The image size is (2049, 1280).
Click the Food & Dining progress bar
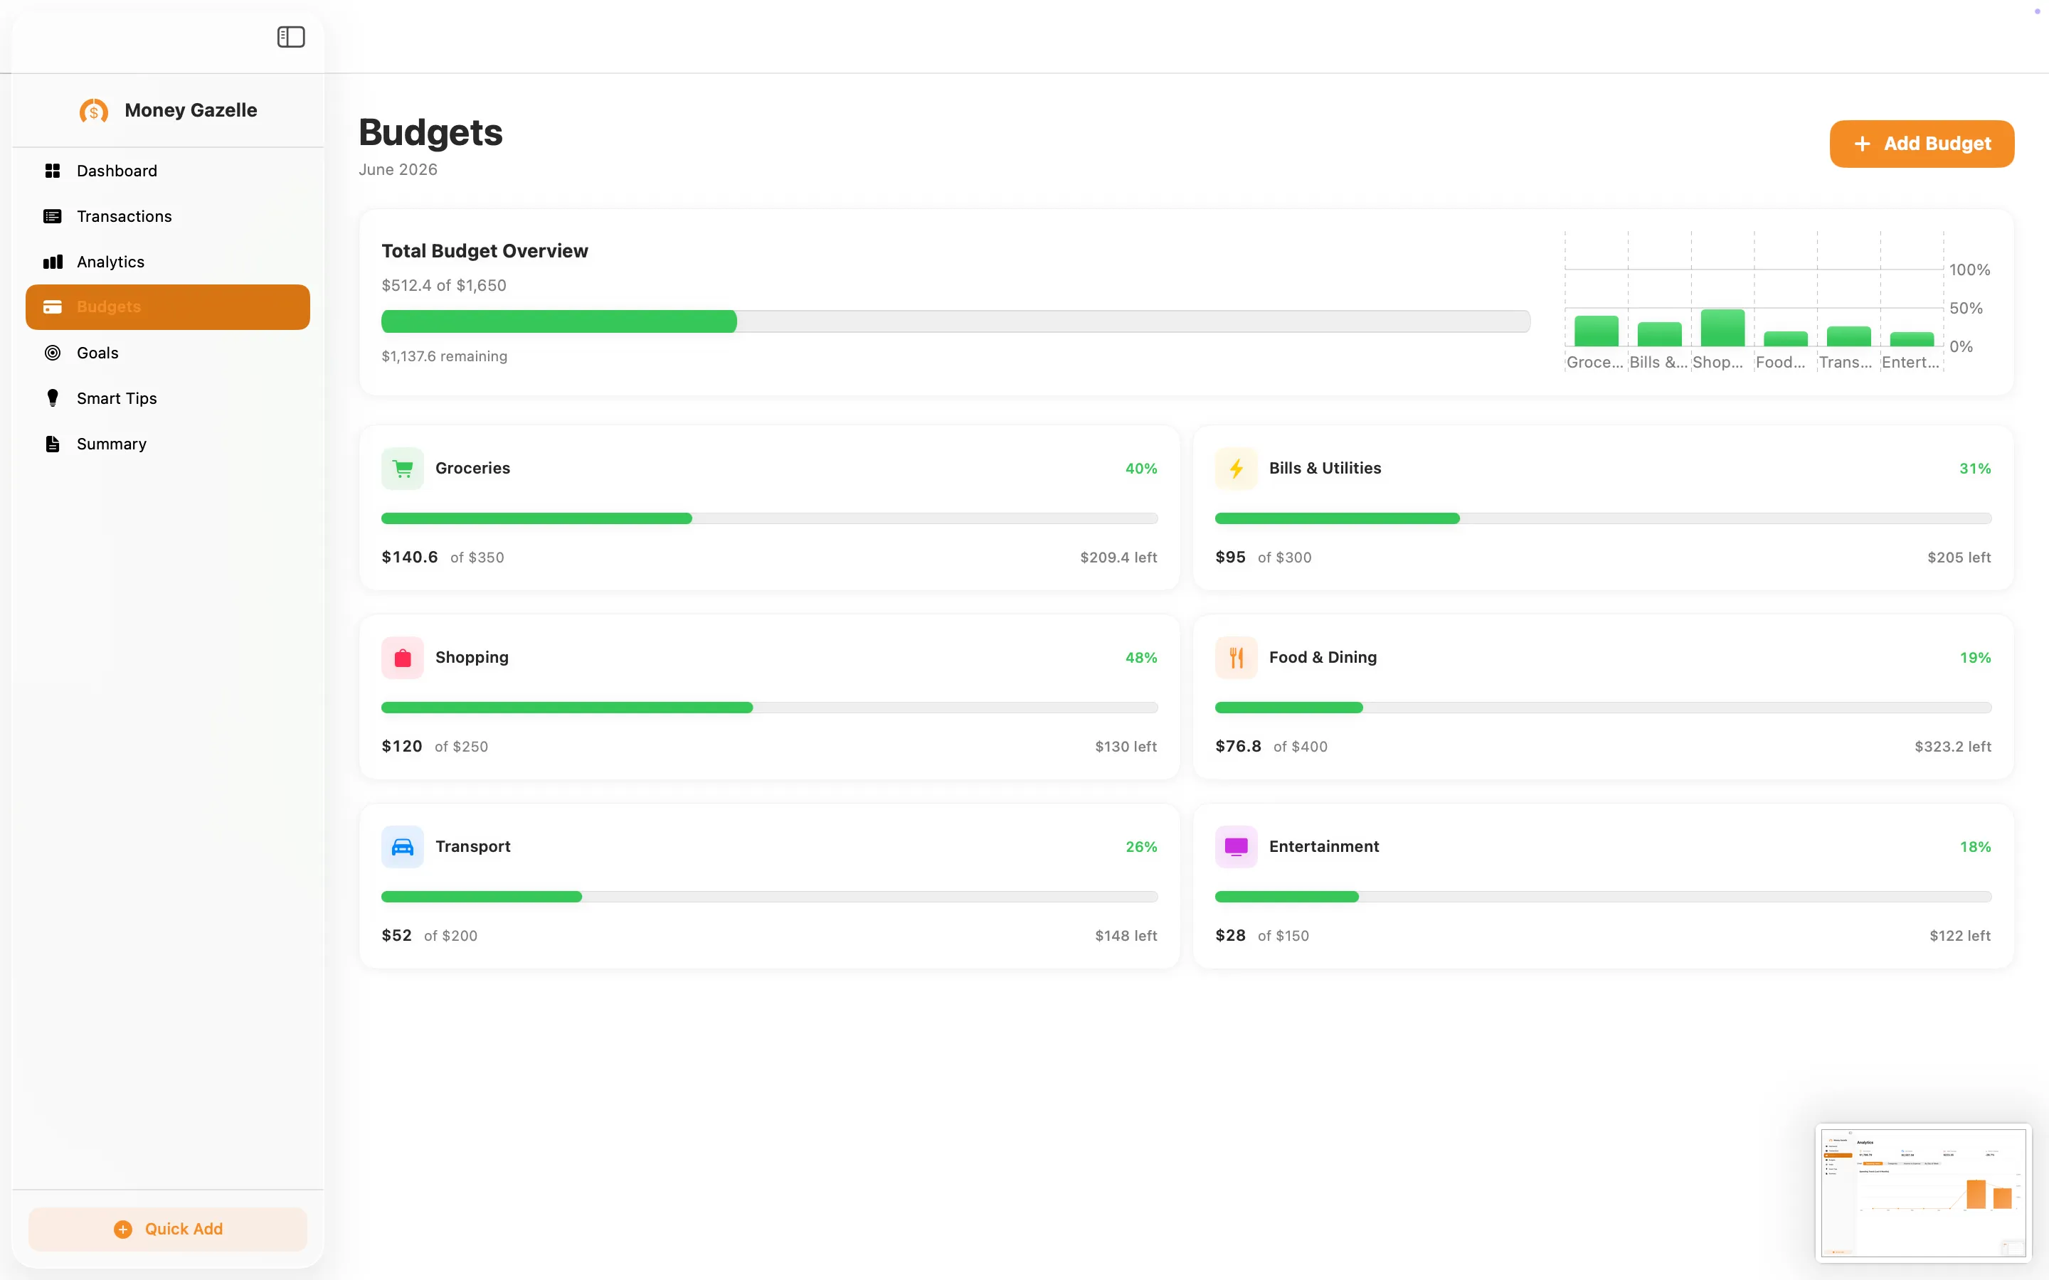click(x=1603, y=708)
